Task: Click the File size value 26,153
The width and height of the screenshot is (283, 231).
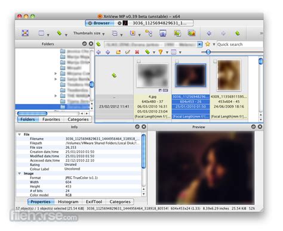Action: point(71,148)
